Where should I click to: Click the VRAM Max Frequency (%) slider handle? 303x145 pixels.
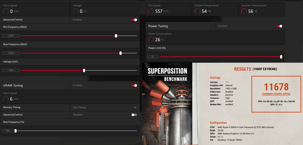(x=16, y=131)
